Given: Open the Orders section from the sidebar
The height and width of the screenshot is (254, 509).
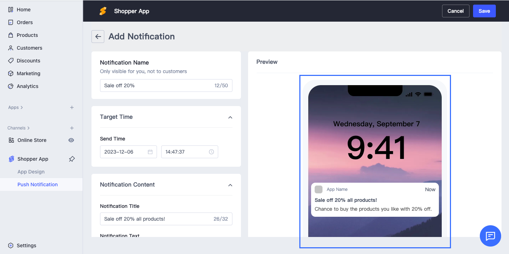Looking at the screenshot, I should (24, 22).
